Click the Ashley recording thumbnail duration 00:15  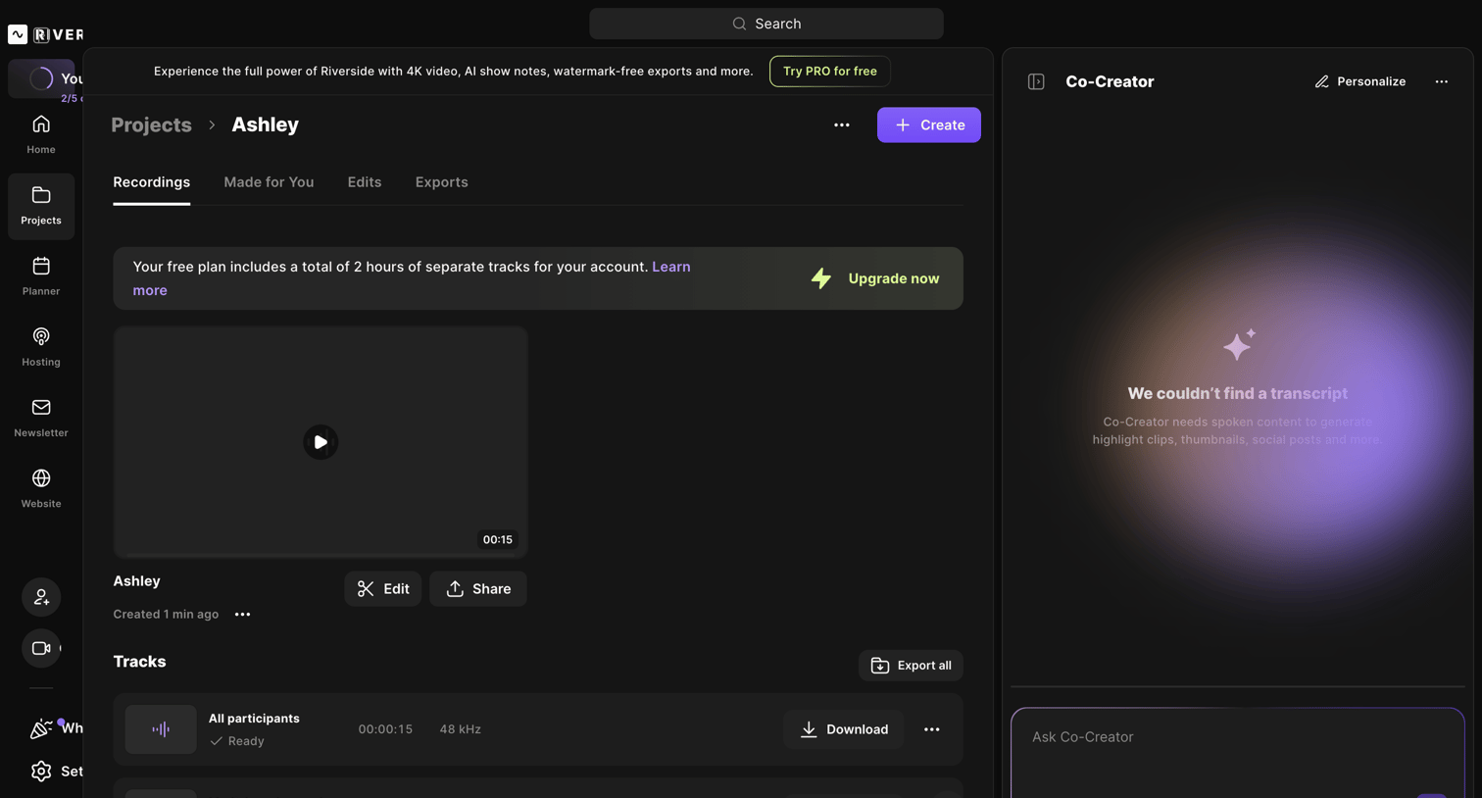[x=498, y=540]
